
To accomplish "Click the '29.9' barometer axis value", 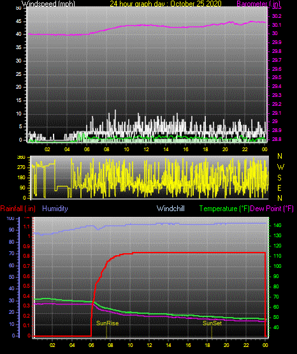I will coord(277,43).
